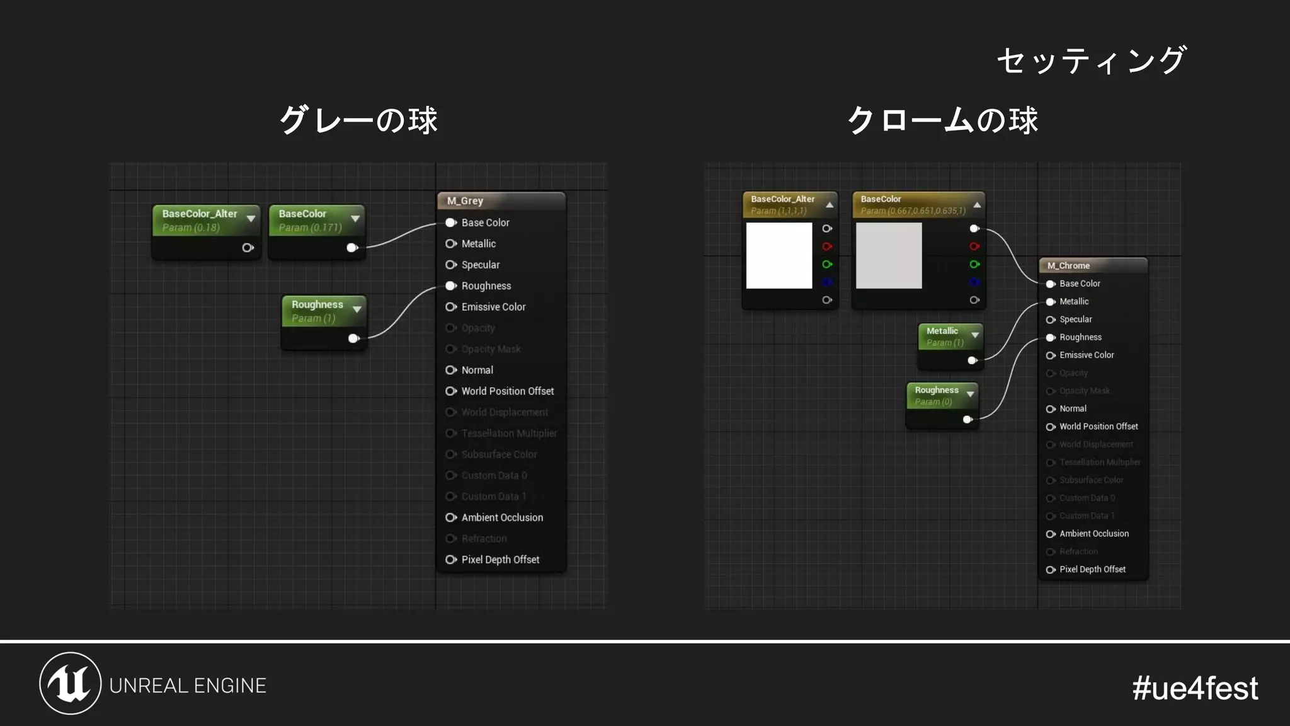
Task: Click グレーの球 heading
Action: (358, 120)
